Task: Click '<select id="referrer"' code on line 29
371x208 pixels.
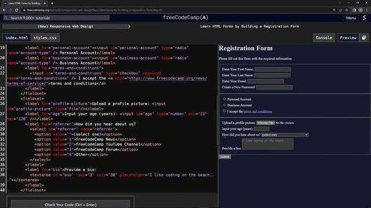Action: pos(54,129)
